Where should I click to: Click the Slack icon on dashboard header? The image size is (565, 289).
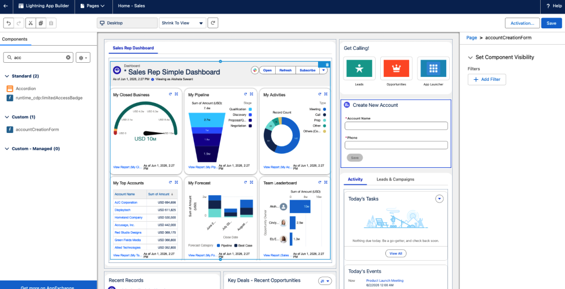point(255,70)
